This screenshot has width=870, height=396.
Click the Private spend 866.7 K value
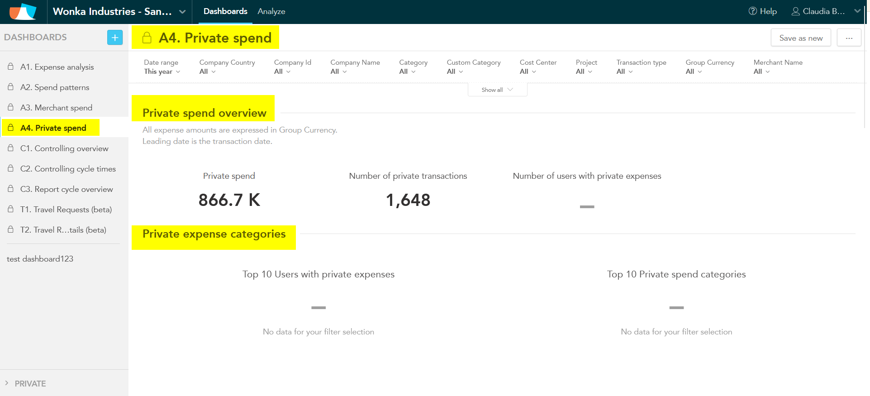tap(229, 200)
